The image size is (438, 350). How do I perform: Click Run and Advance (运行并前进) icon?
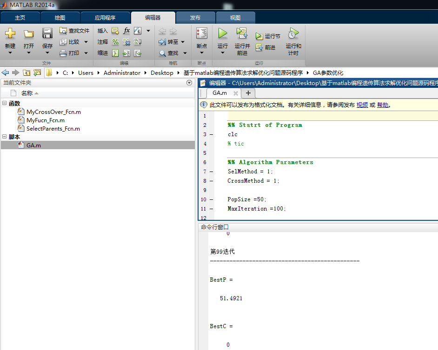(242, 33)
